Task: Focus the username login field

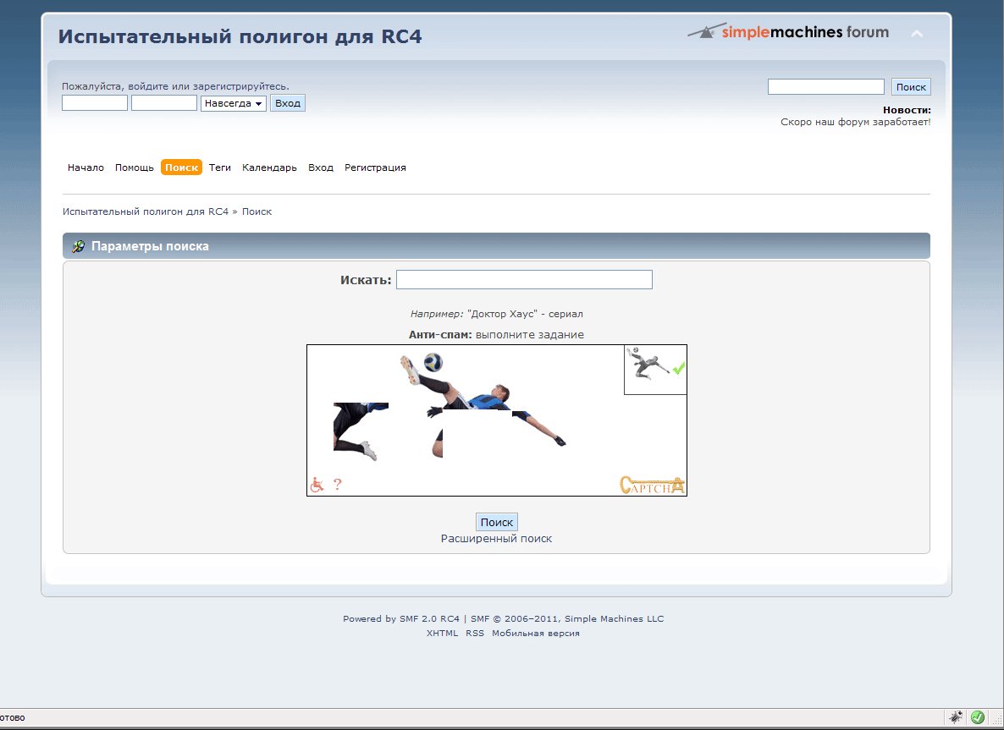Action: (95, 103)
